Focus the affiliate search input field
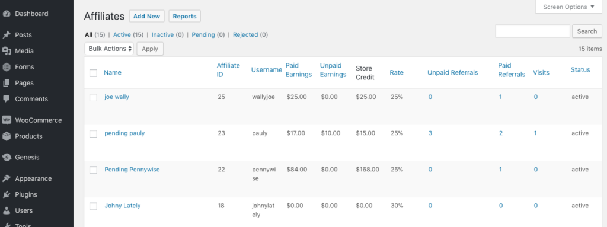 point(533,31)
